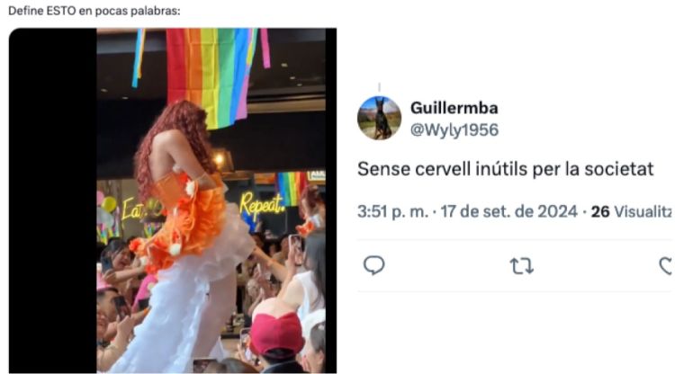This screenshot has width=675, height=374.
Task: Click the caption 'Define ESTO en pocas palabras:'
Action: [x=94, y=11]
